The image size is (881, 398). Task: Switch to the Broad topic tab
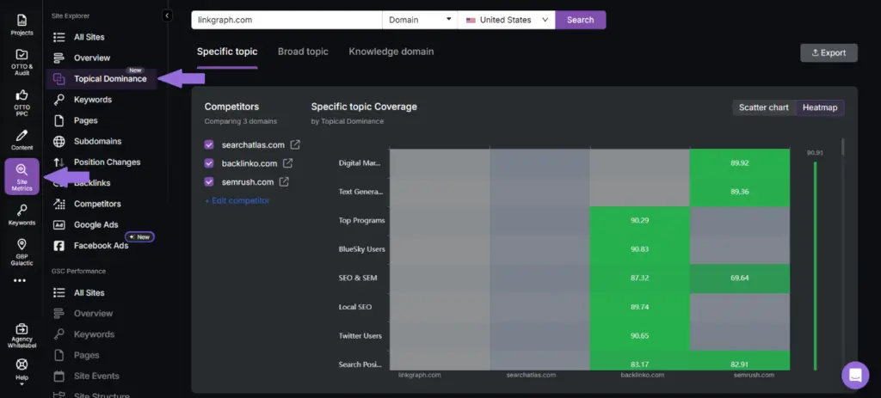click(303, 52)
